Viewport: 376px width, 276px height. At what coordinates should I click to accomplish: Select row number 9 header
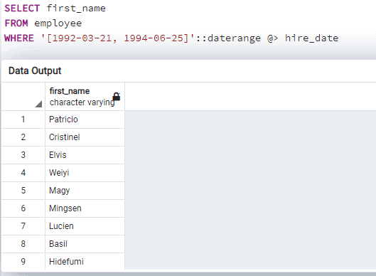23,261
